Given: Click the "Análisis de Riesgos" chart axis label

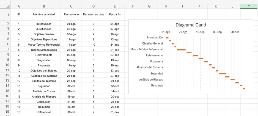Looking at the screenshot, I should point(151,79).
